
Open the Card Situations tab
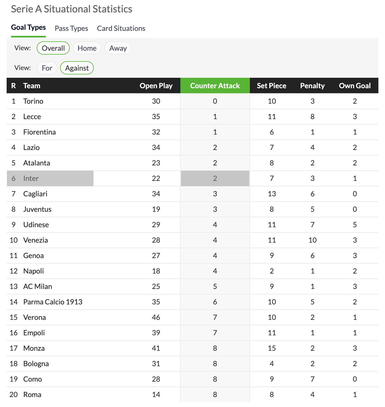[x=121, y=28]
